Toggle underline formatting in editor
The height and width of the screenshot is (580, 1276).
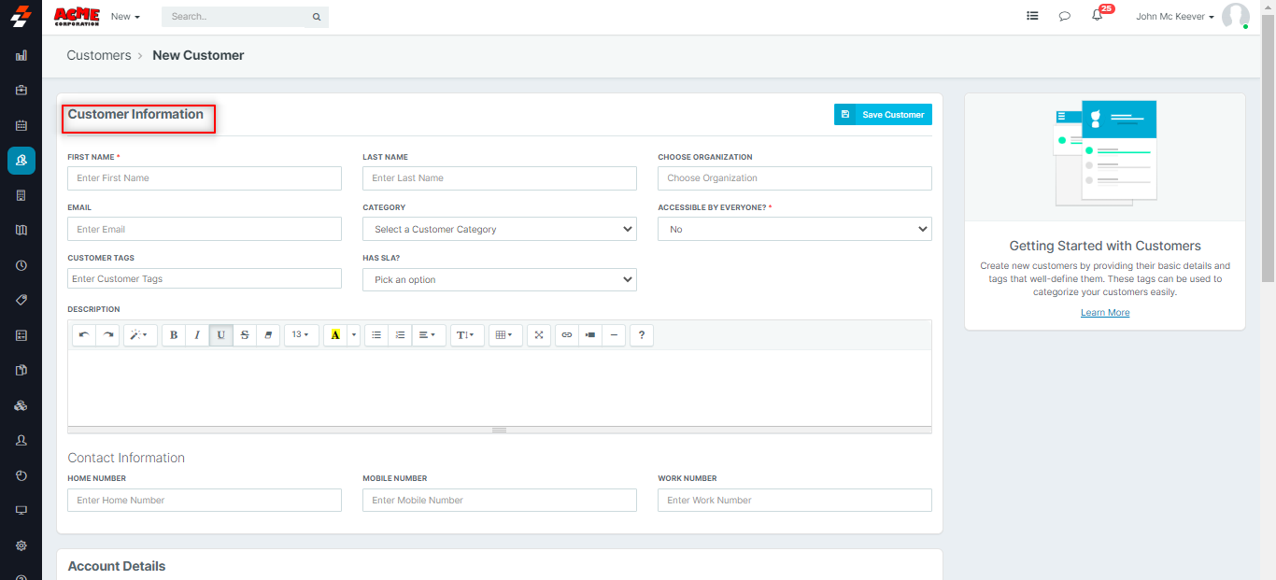pyautogui.click(x=221, y=334)
